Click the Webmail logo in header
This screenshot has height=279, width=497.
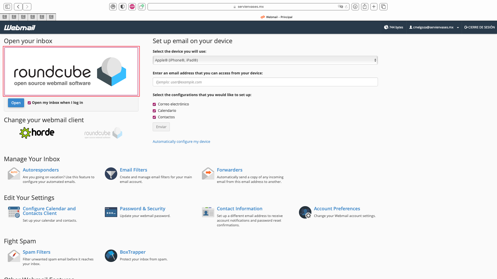pos(20,27)
